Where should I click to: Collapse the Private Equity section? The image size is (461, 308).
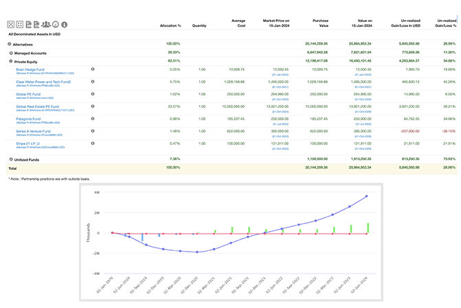tap(10, 61)
